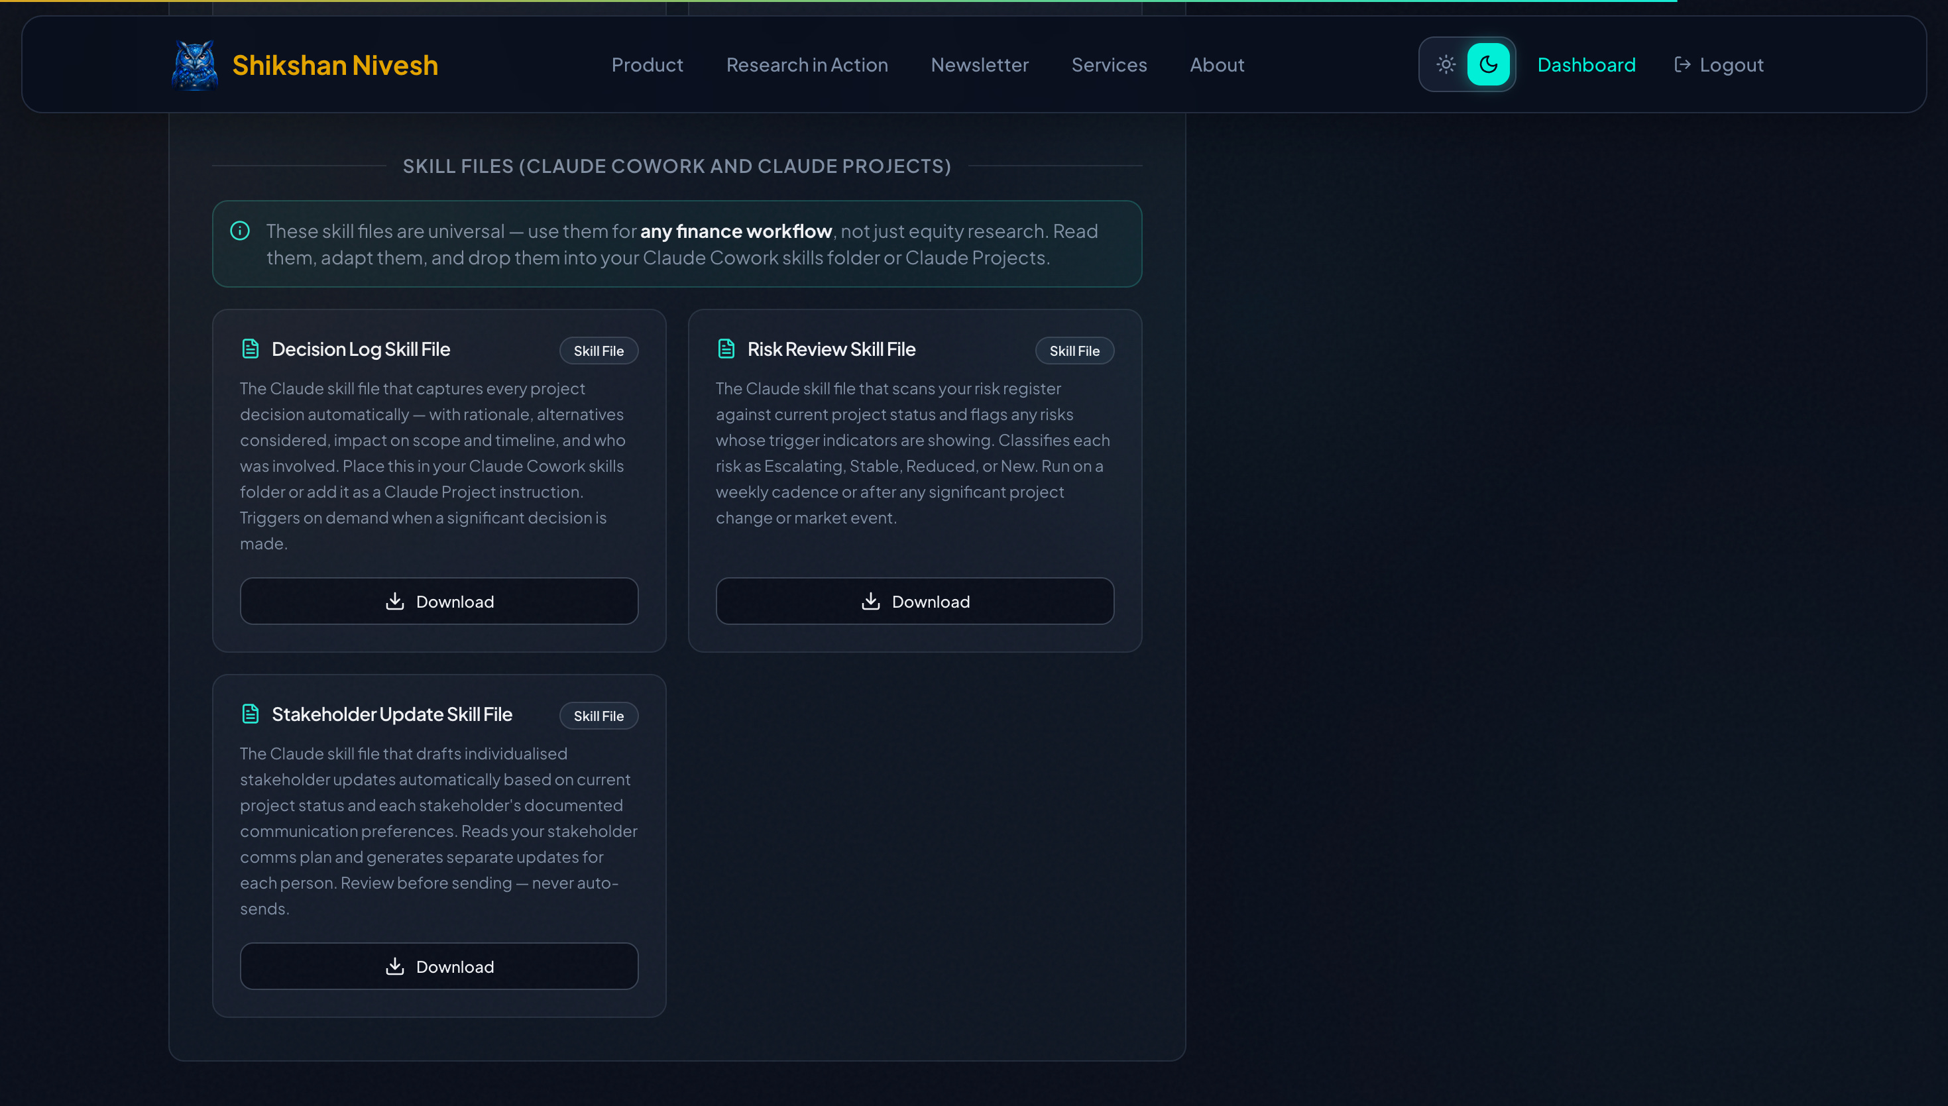1948x1106 pixels.
Task: Click the Shikshan Nivesh brand name
Action: tap(335, 66)
